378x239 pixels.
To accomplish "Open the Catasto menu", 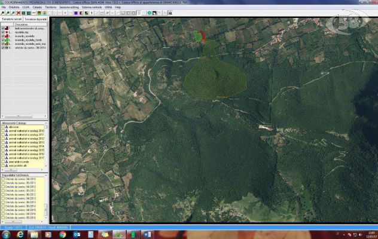I will pyautogui.click(x=37, y=7).
